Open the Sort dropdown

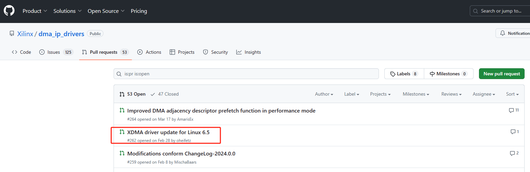click(x=512, y=94)
